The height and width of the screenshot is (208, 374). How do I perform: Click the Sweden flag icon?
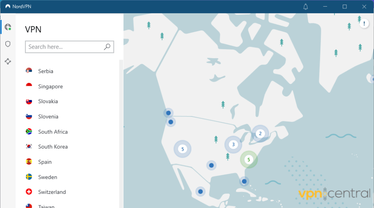coord(29,177)
